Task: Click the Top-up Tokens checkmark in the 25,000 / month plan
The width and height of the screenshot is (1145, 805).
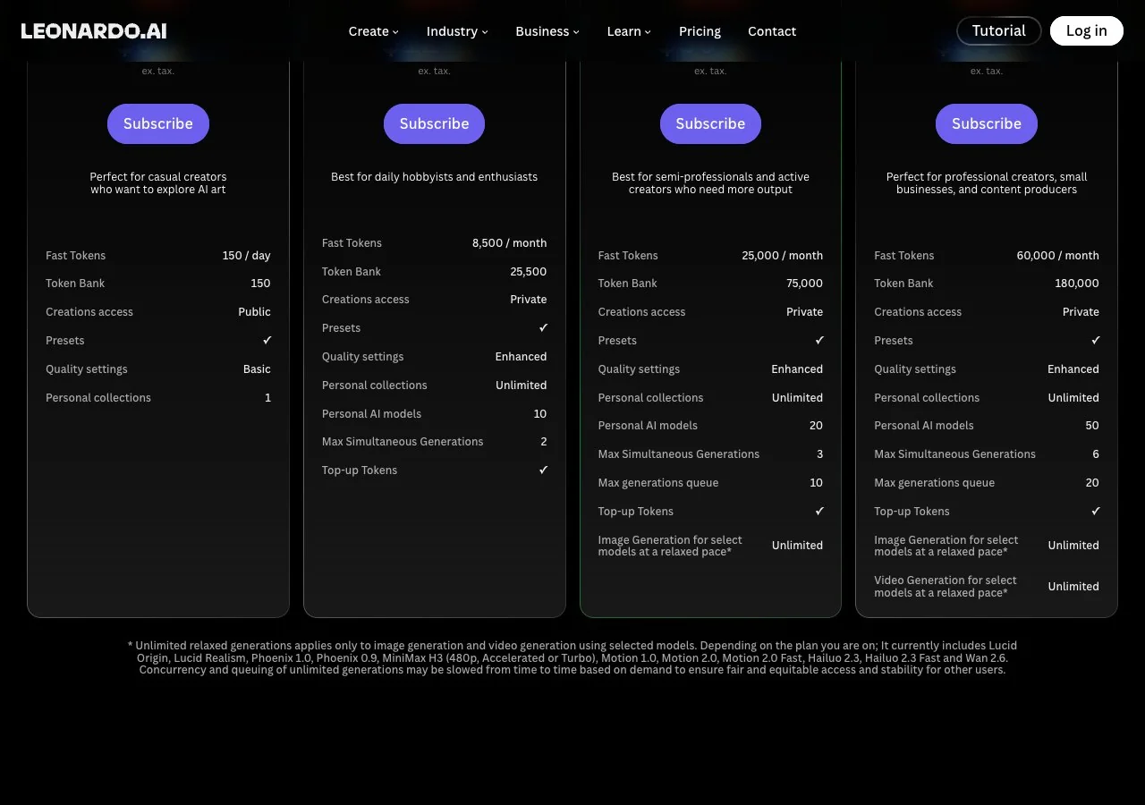Action: (819, 512)
